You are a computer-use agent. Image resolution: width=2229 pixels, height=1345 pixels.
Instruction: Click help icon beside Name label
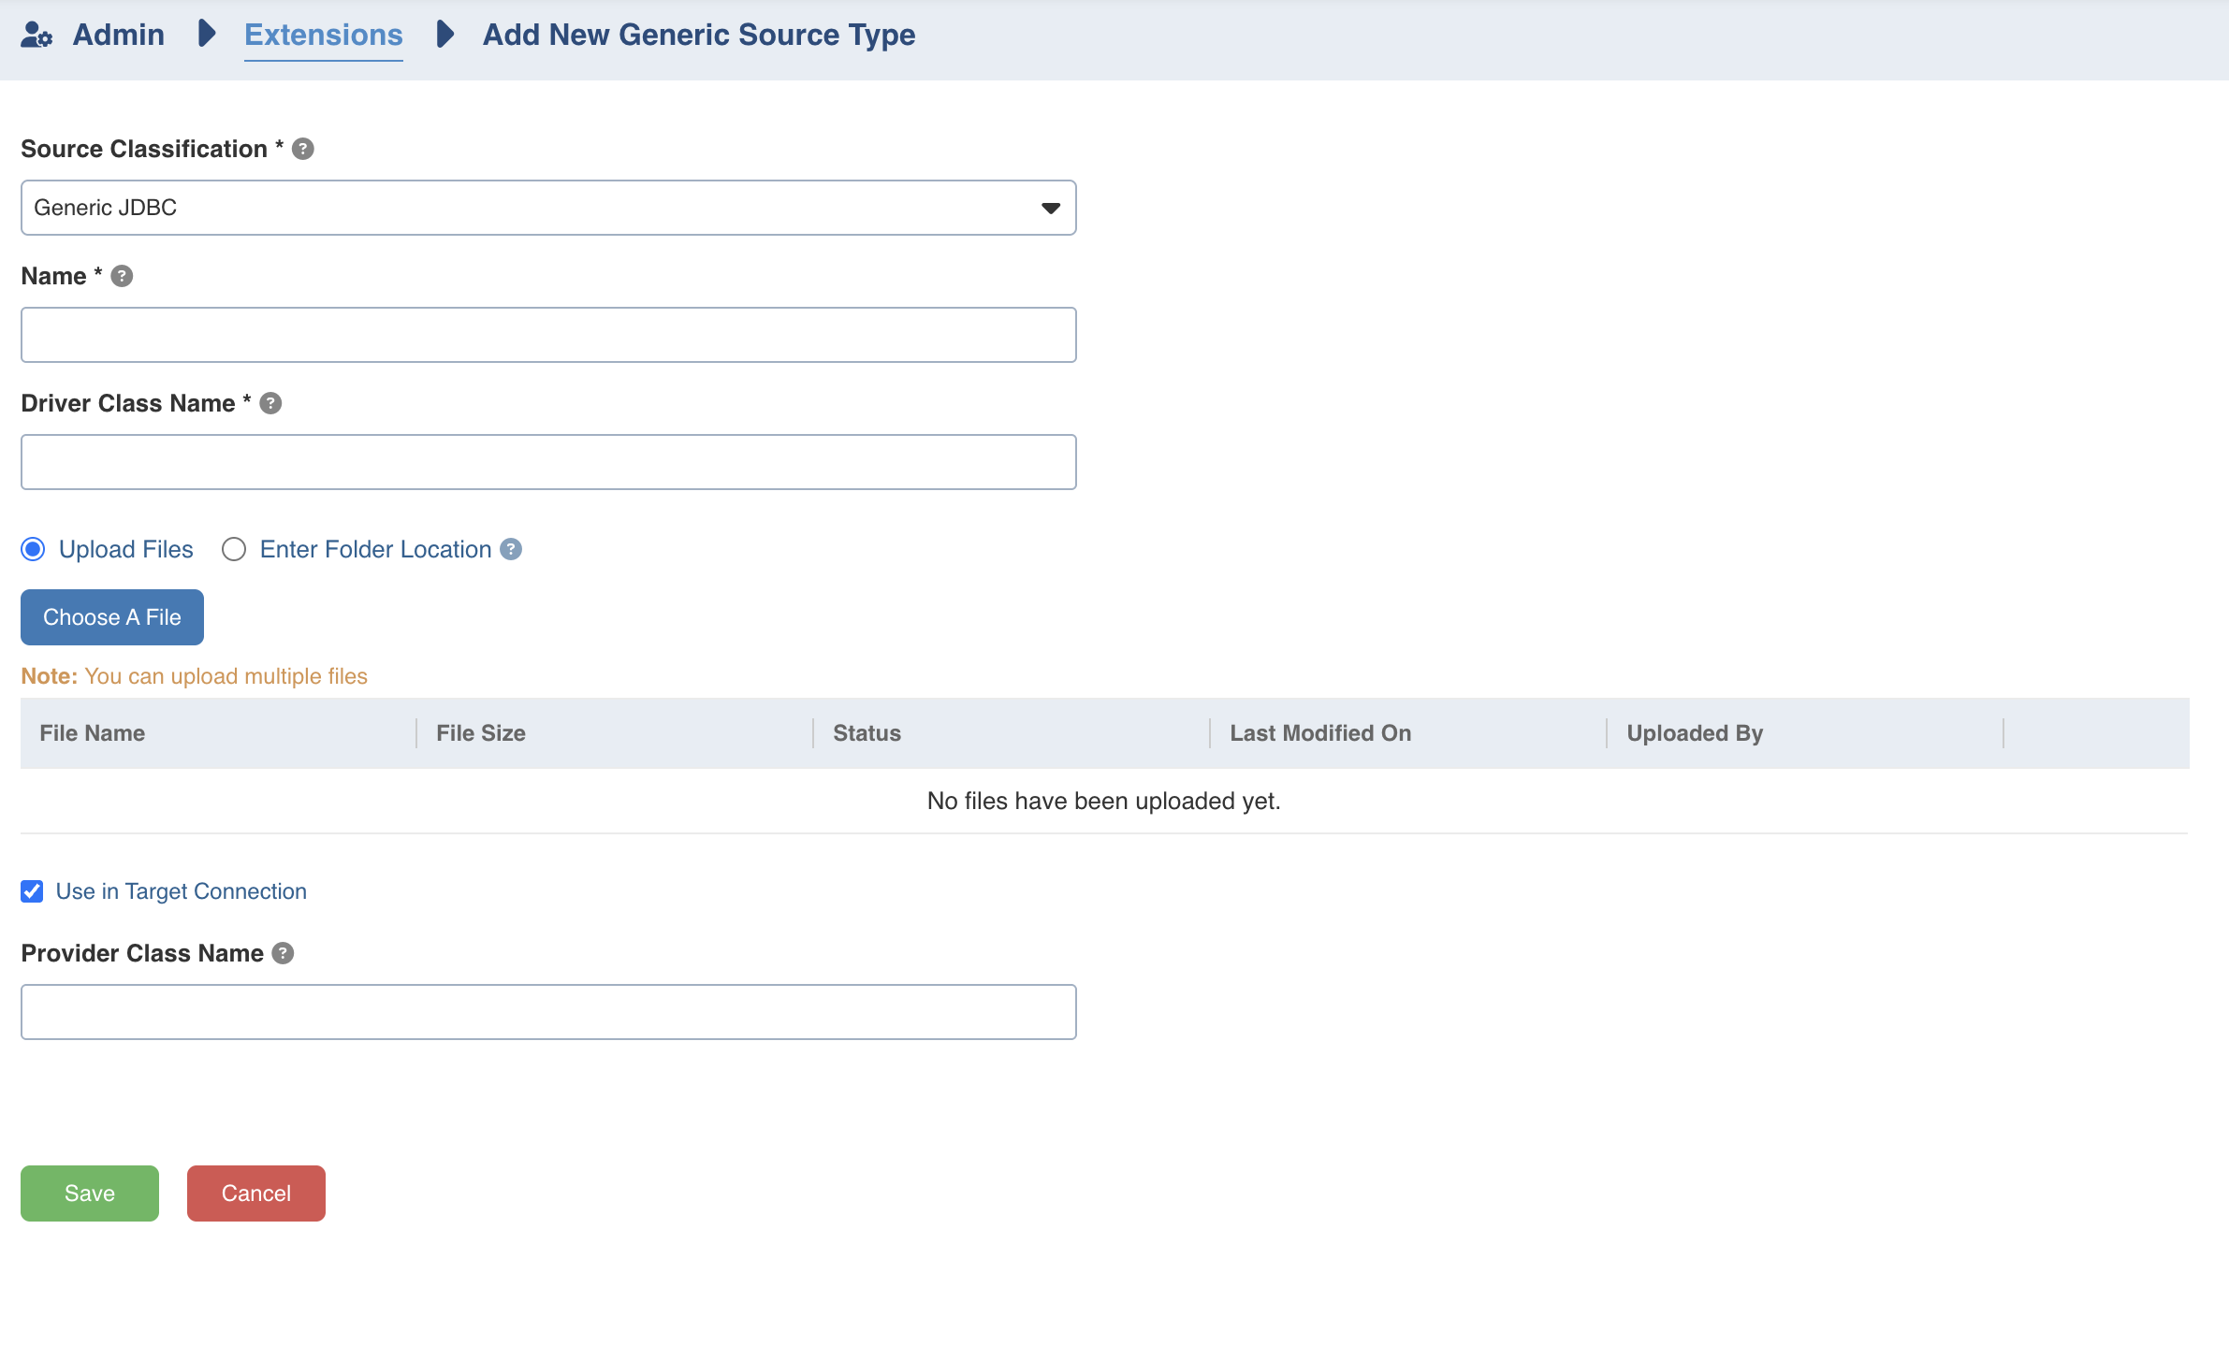122,277
